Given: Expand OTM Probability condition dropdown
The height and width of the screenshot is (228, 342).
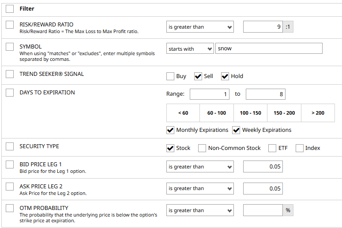Looking at the screenshot, I should point(200,210).
